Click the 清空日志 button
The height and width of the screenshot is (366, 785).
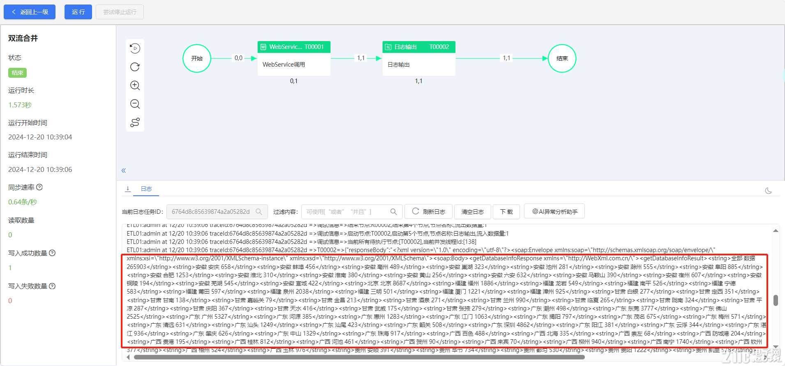click(472, 212)
